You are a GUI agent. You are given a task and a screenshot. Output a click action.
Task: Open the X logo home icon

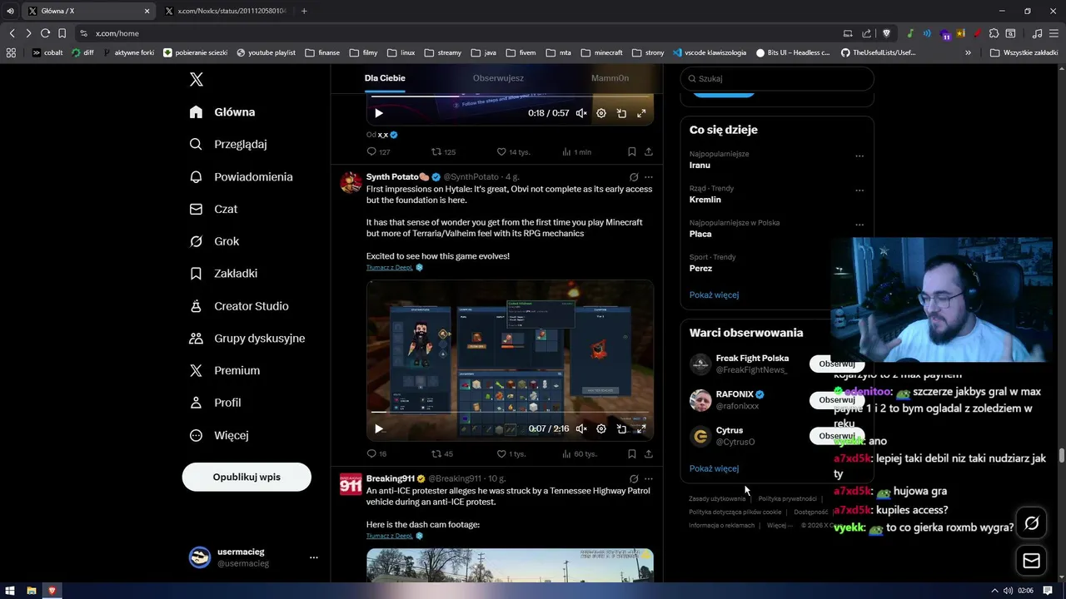196,79
